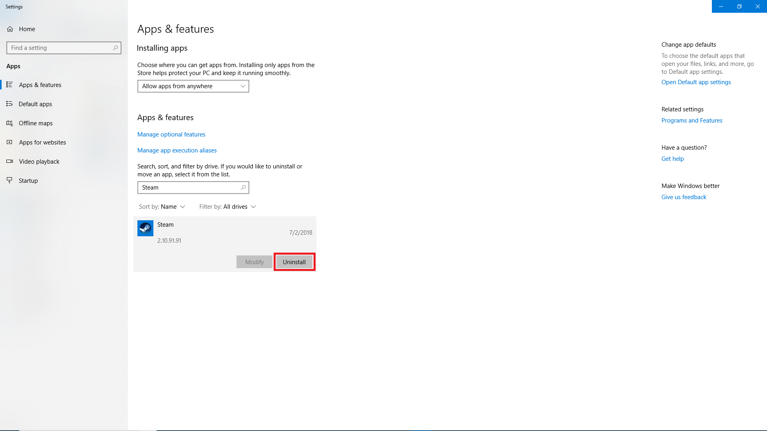Click the Apps & features navigation icon
Image resolution: width=767 pixels, height=431 pixels.
[10, 84]
